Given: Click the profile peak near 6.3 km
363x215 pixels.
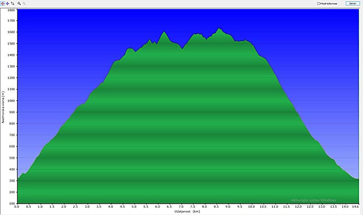Looking at the screenshot, I should point(164,32).
